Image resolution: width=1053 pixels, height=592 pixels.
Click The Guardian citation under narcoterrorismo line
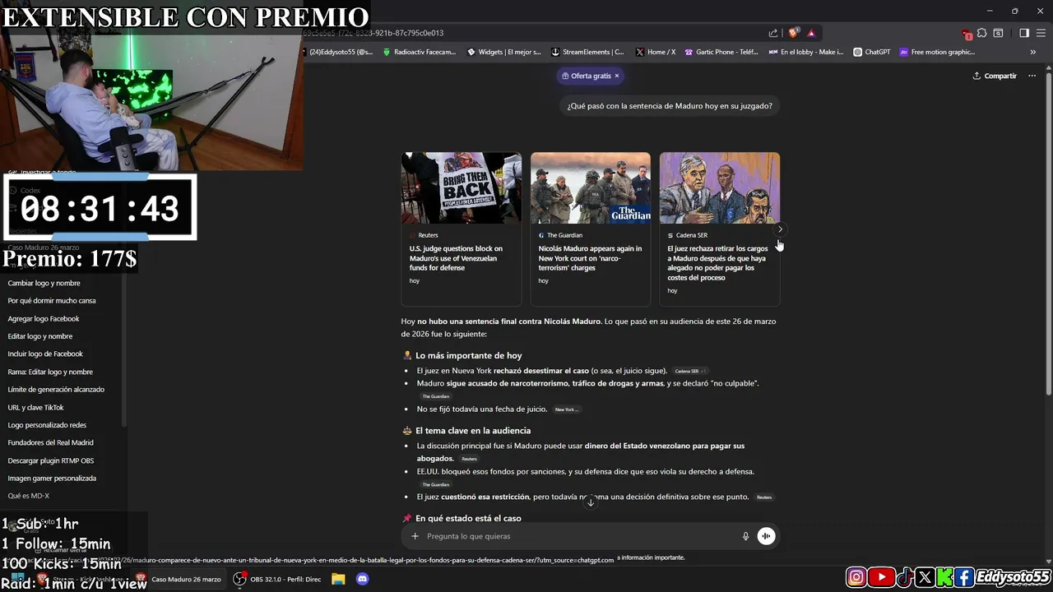(x=436, y=396)
